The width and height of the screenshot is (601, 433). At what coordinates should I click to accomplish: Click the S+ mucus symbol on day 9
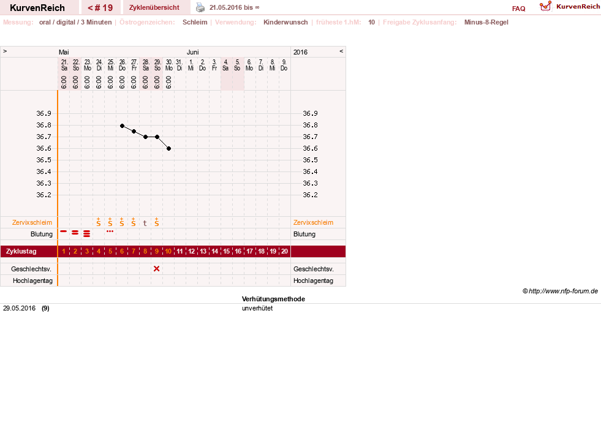pos(157,222)
